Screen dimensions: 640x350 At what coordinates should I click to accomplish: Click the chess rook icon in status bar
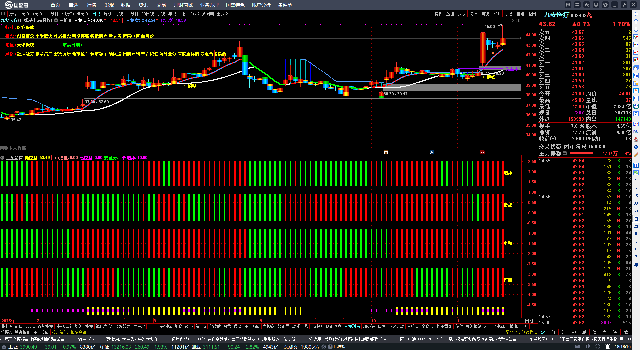pyautogui.click(x=608, y=347)
